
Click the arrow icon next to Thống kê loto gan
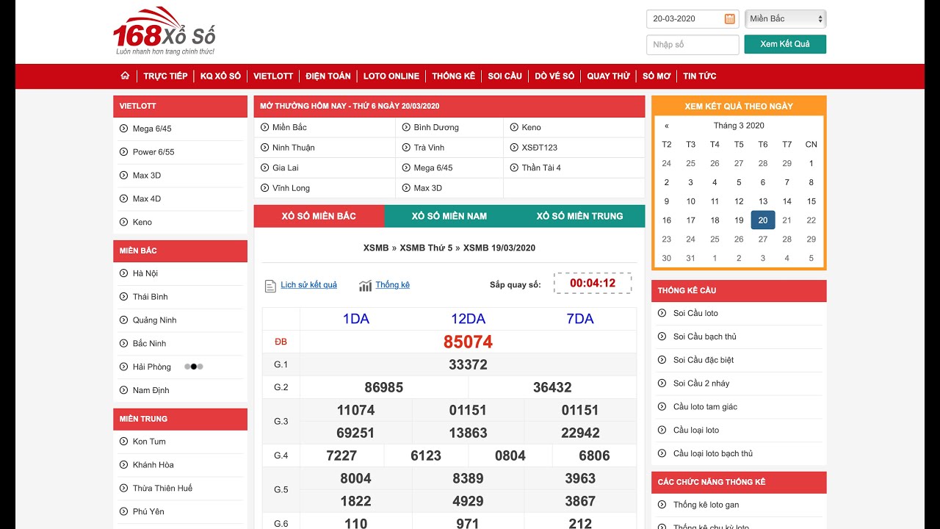662,505
